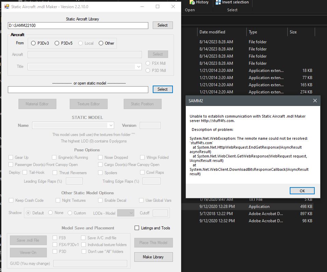Screen dimensions: 327x272
Task: Check the Enable Decal option
Action: coord(100,200)
